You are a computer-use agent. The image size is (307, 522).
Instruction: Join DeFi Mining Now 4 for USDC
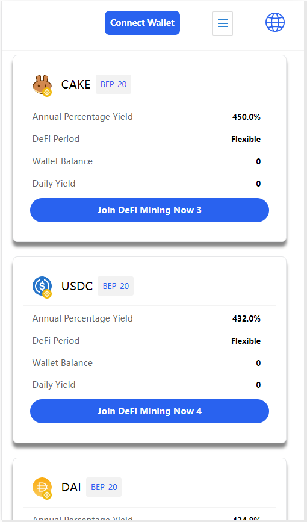[x=149, y=411]
